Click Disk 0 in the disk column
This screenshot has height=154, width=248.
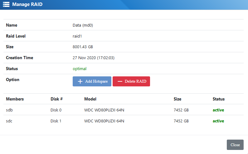56,110
